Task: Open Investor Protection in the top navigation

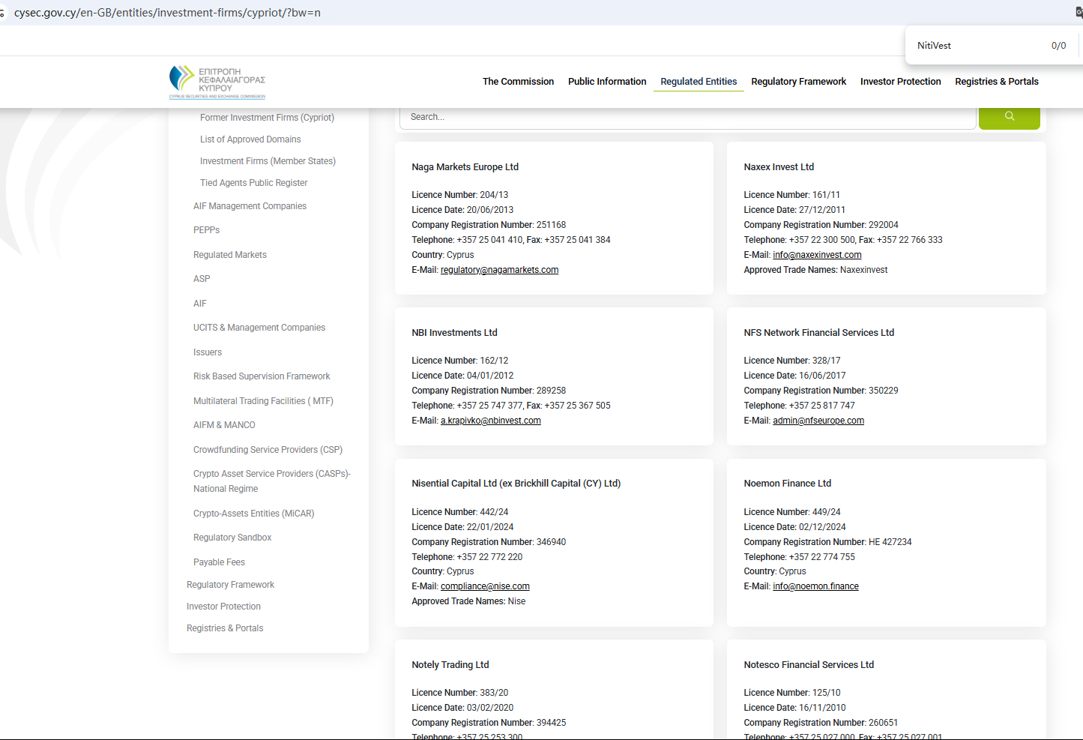Action: [x=900, y=82]
